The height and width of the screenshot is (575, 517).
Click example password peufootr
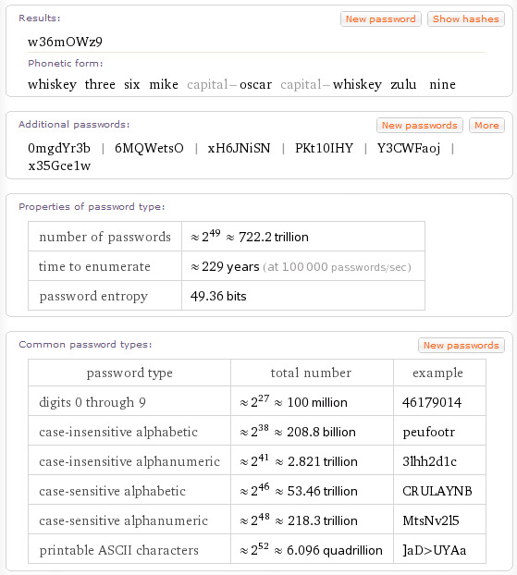(x=428, y=433)
